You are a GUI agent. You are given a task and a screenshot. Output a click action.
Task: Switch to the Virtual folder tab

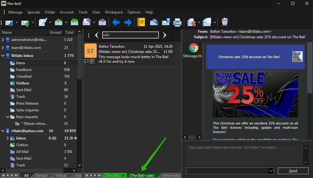click(61, 176)
